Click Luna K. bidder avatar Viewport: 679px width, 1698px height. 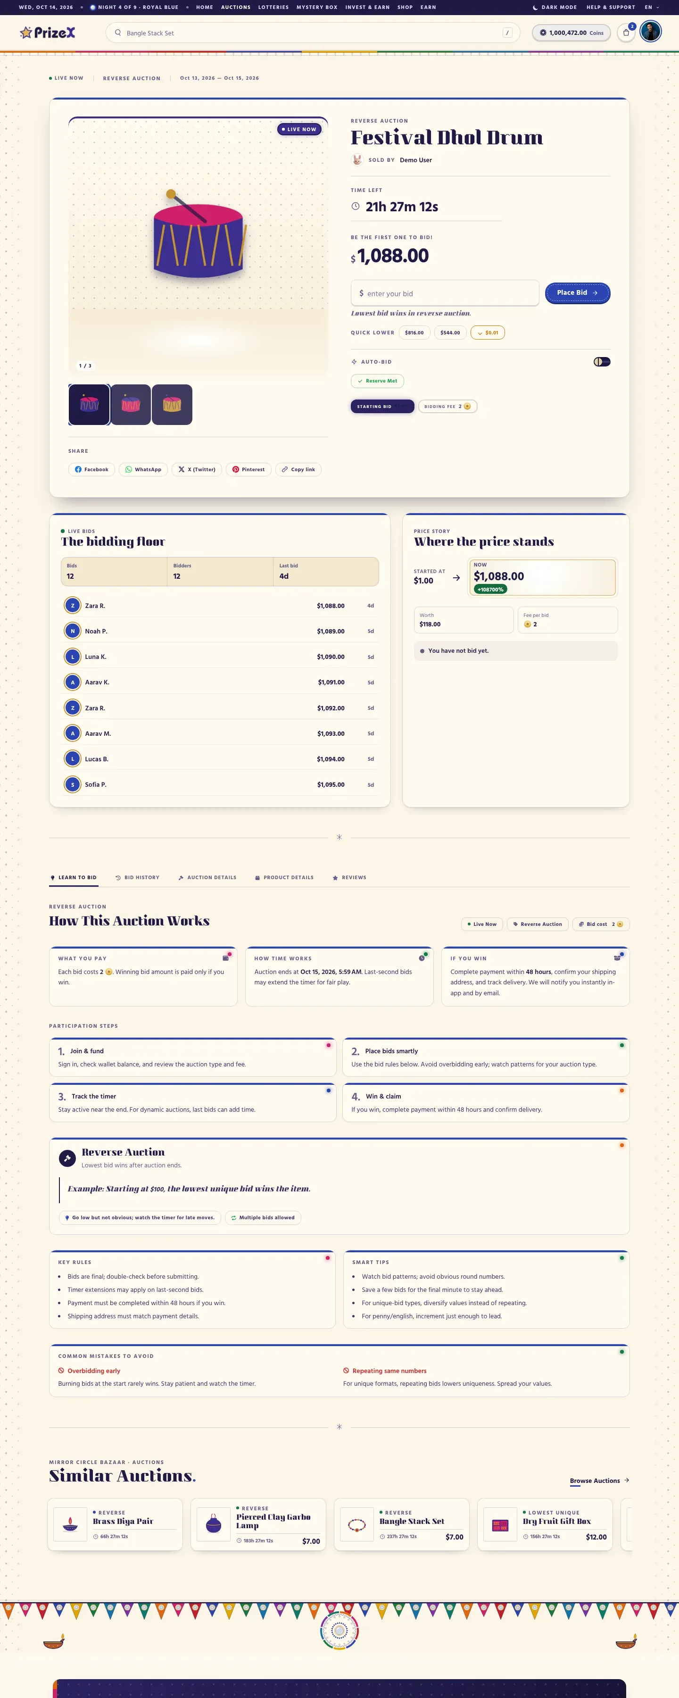[x=73, y=657]
